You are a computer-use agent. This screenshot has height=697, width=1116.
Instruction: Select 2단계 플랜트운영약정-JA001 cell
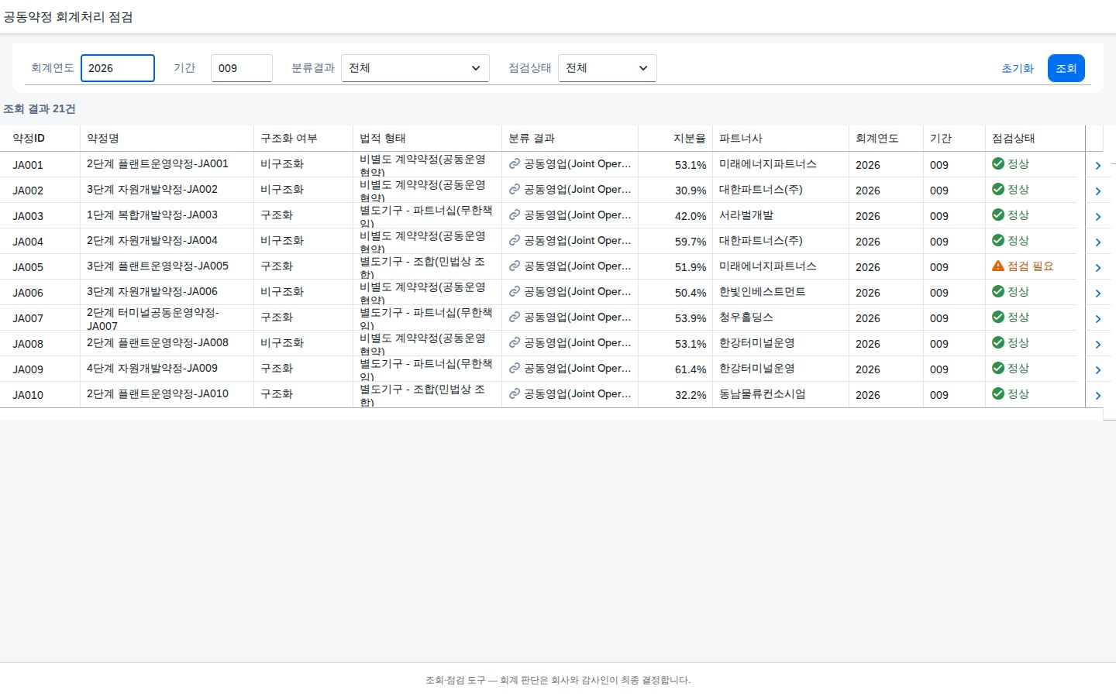coord(167,164)
